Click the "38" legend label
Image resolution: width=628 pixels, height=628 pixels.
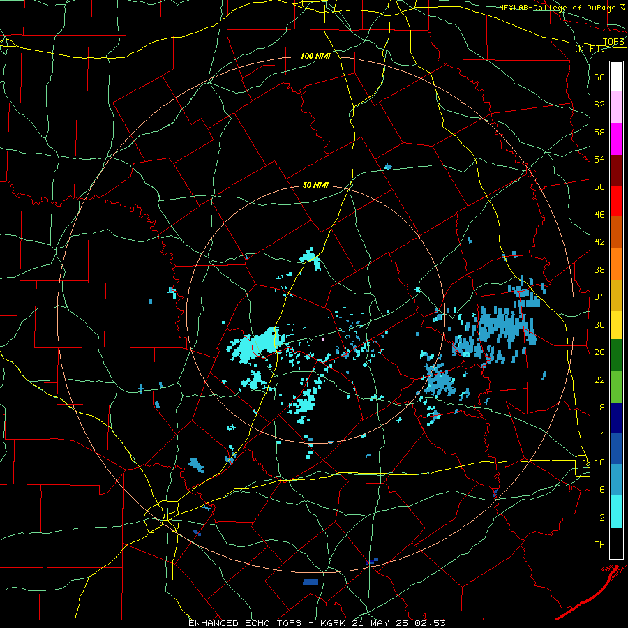(x=599, y=269)
